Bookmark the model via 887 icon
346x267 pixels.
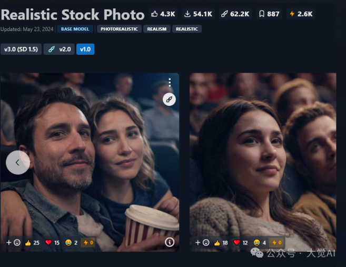coord(269,14)
